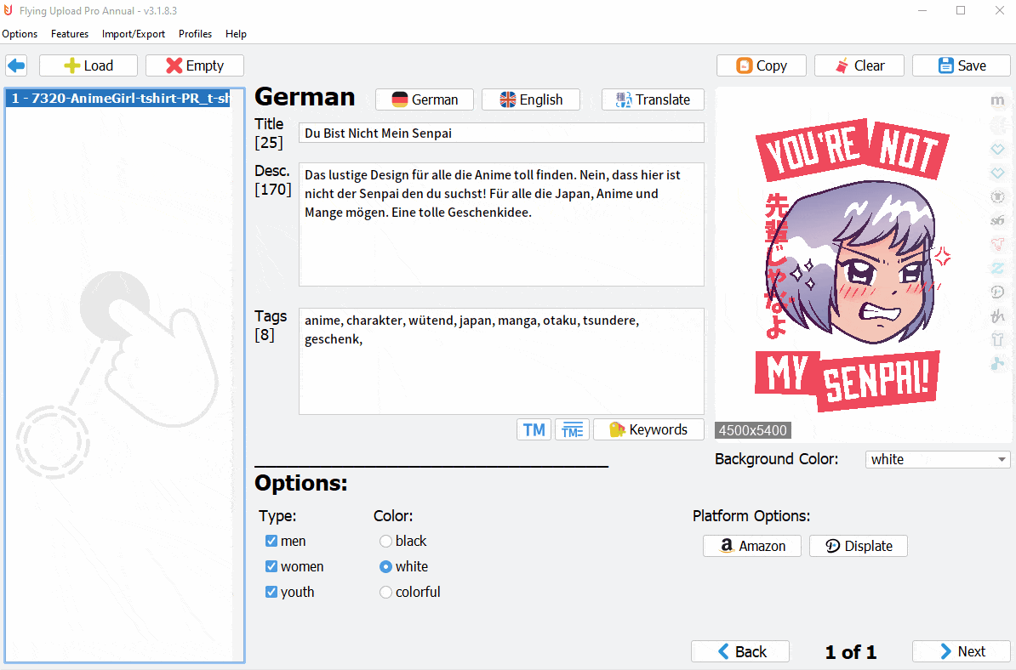Screen dimensions: 1016x670
Task: Click the Translate icon
Action: (624, 99)
